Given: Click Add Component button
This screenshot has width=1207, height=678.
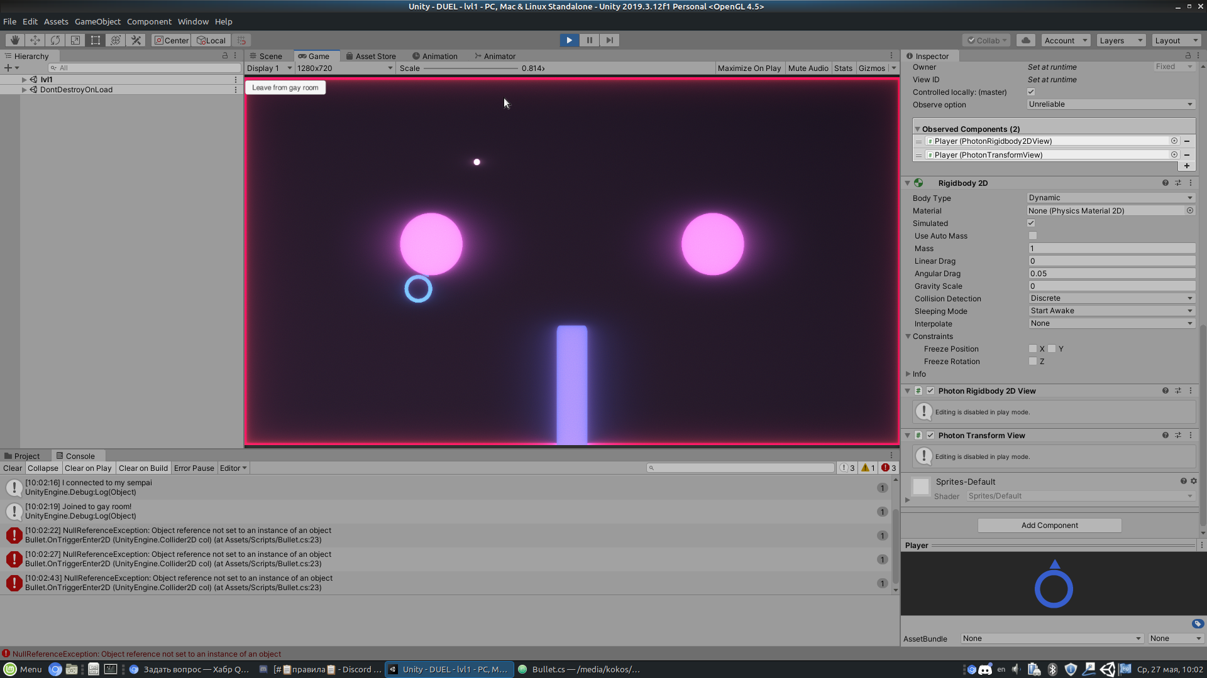Looking at the screenshot, I should [x=1049, y=525].
